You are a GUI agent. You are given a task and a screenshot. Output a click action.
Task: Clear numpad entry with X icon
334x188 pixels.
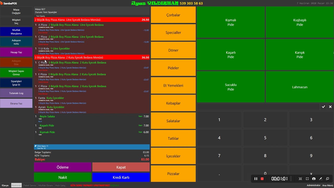pyautogui.click(x=330, y=107)
